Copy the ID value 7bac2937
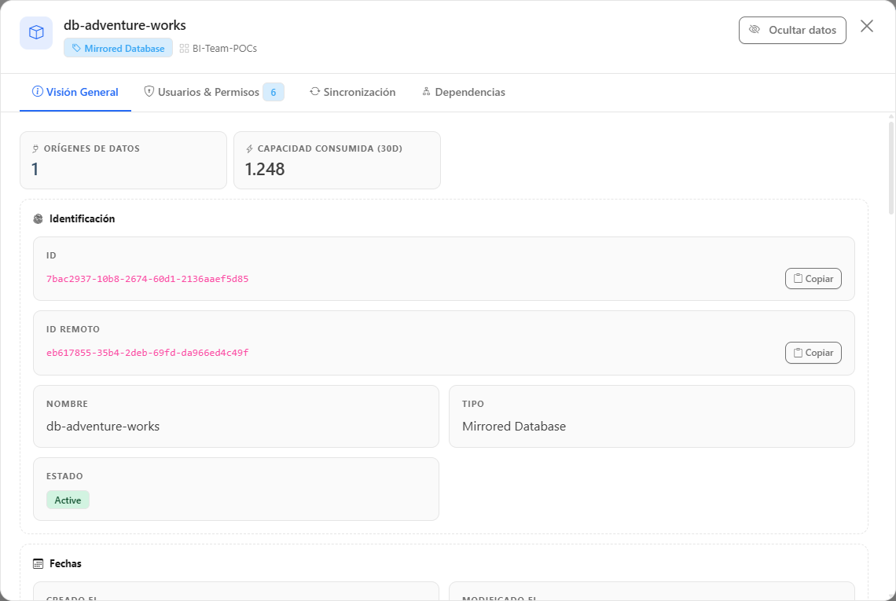The width and height of the screenshot is (896, 601). pyautogui.click(x=813, y=279)
